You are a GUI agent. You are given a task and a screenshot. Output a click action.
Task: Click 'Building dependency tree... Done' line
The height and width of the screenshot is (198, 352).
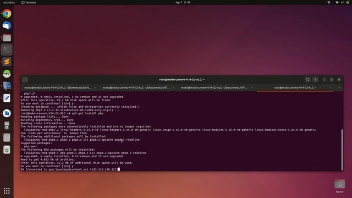47,120
